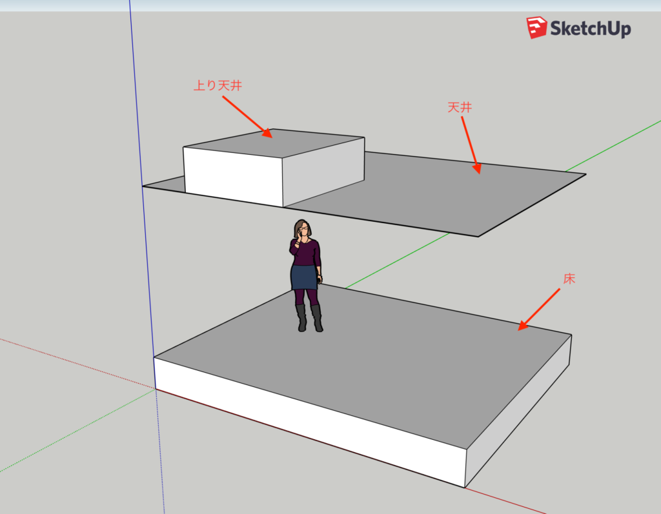Select front white face of raised ceiling box
This screenshot has height=514, width=661.
pos(232,175)
